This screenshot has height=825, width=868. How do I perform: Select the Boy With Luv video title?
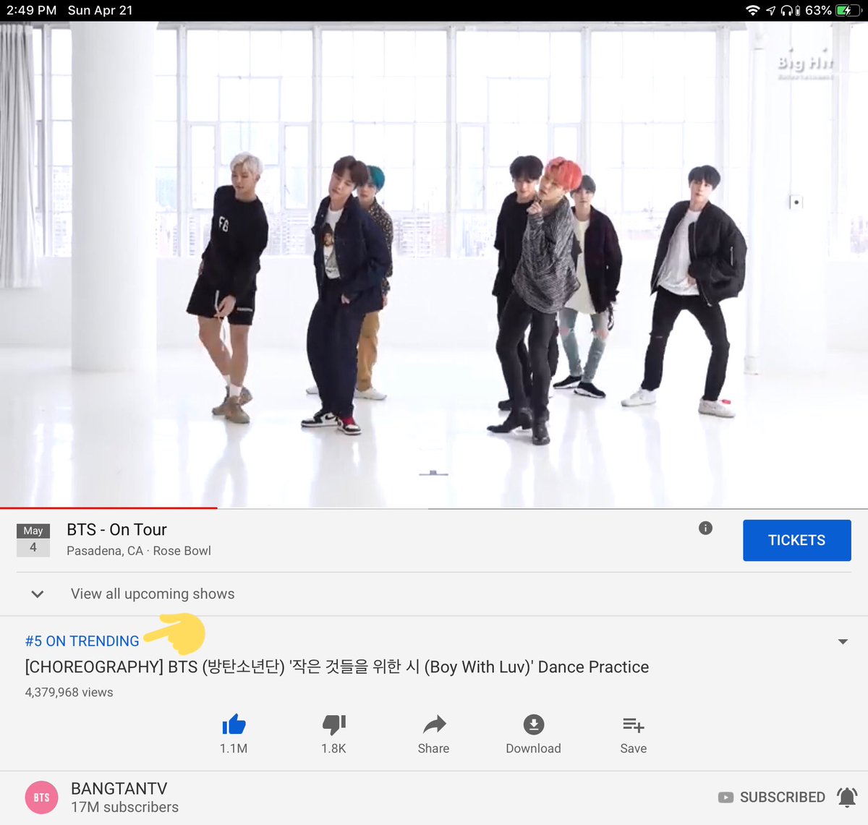(x=337, y=667)
